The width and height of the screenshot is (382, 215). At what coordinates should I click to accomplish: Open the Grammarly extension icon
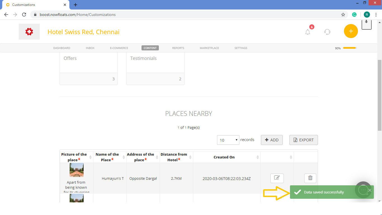tap(354, 15)
